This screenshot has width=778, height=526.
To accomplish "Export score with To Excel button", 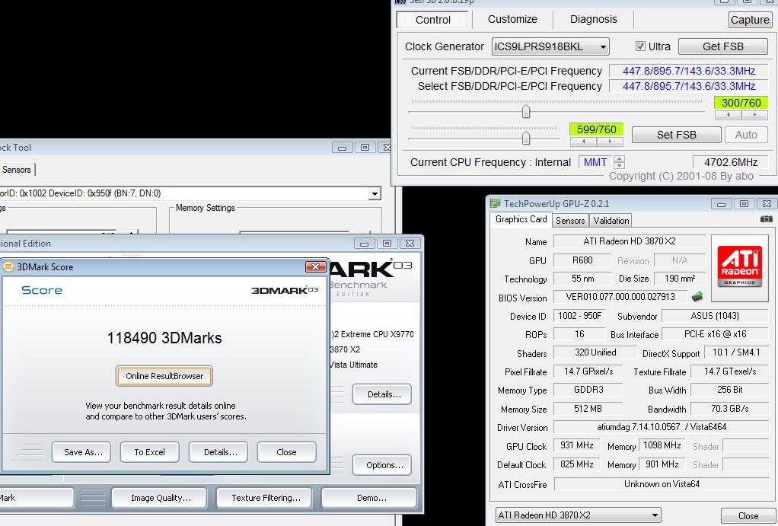I will 150,452.
